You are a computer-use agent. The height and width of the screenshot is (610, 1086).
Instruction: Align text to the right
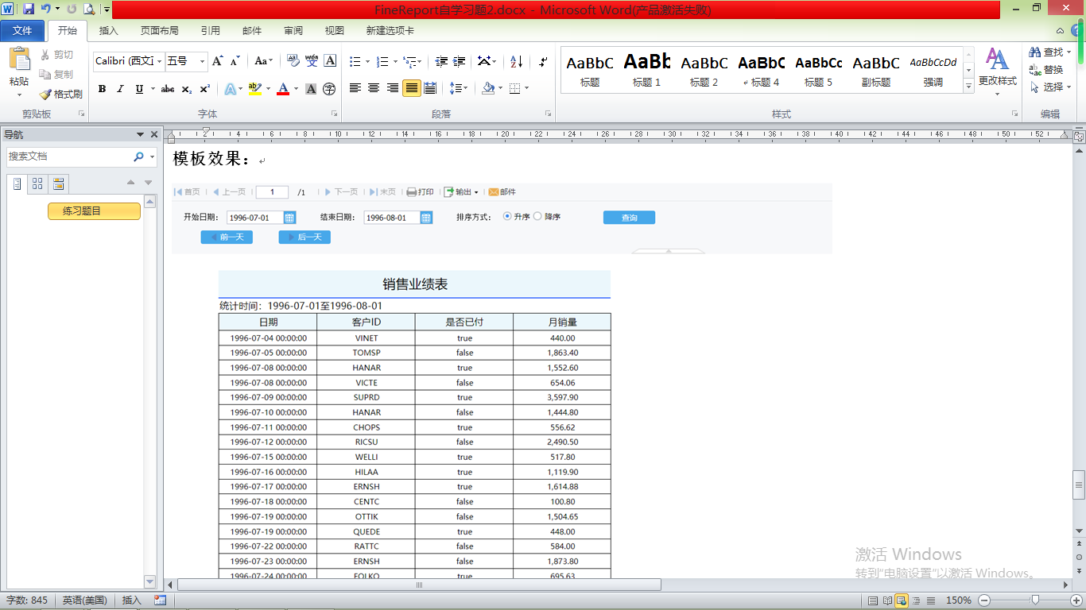click(393, 88)
